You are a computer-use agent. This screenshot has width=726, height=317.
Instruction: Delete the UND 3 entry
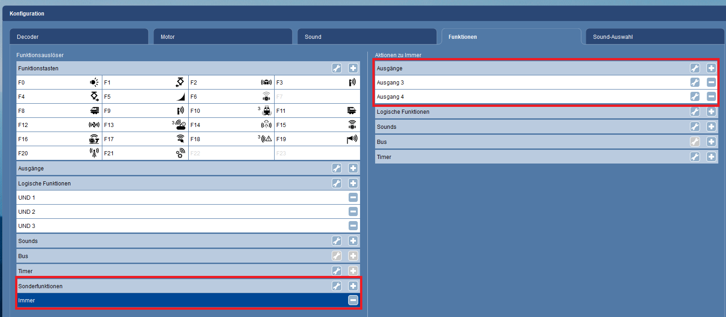point(353,226)
